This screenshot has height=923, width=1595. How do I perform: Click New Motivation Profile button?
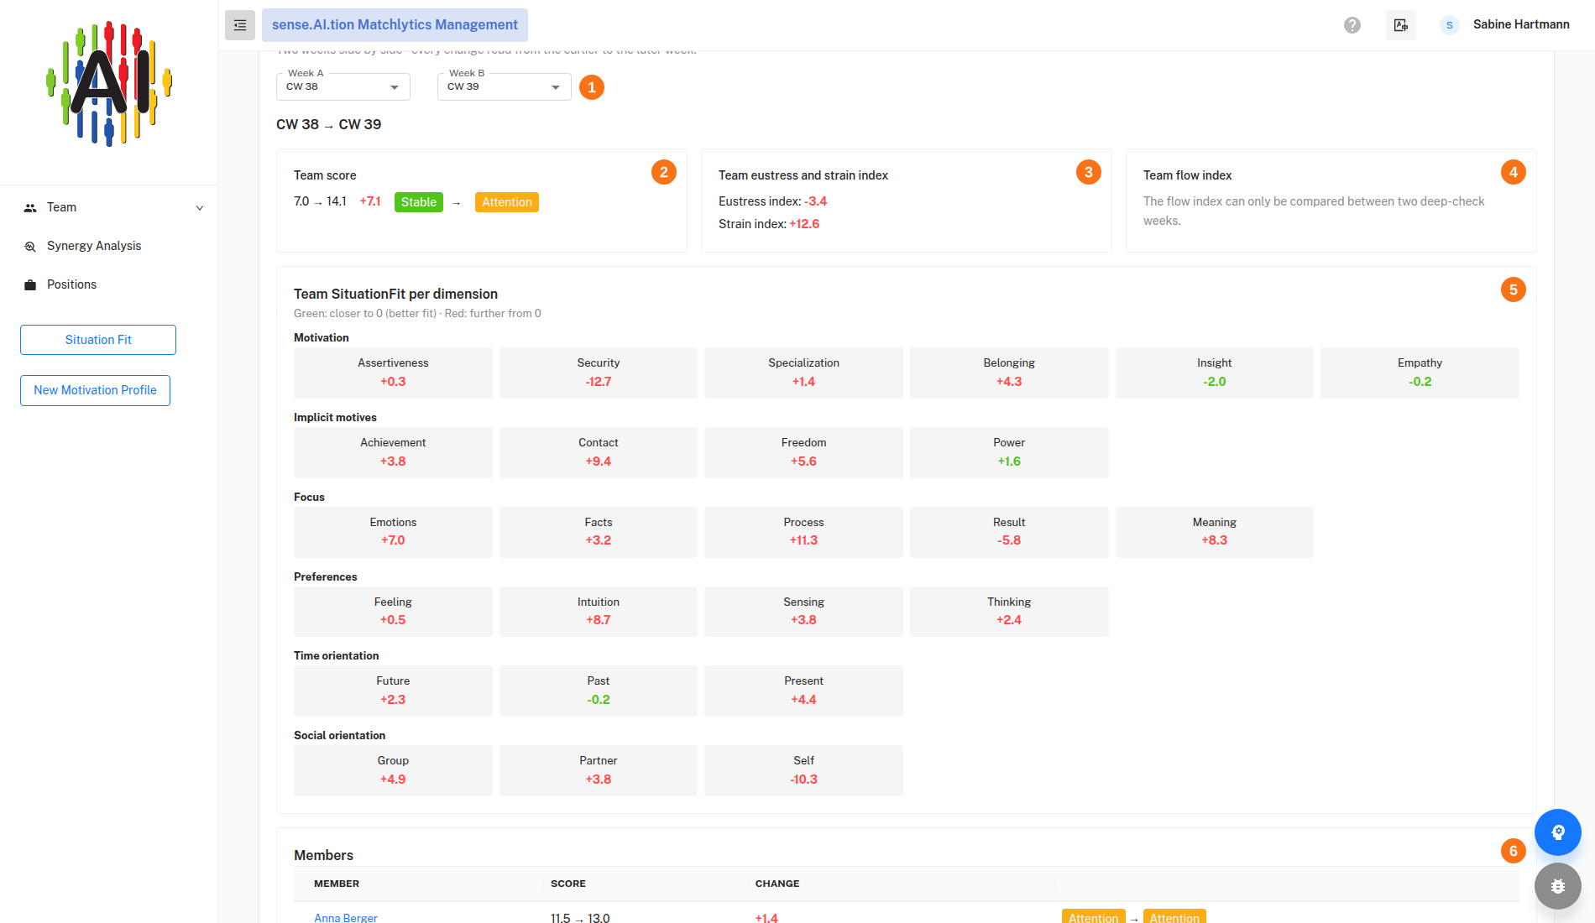point(95,390)
